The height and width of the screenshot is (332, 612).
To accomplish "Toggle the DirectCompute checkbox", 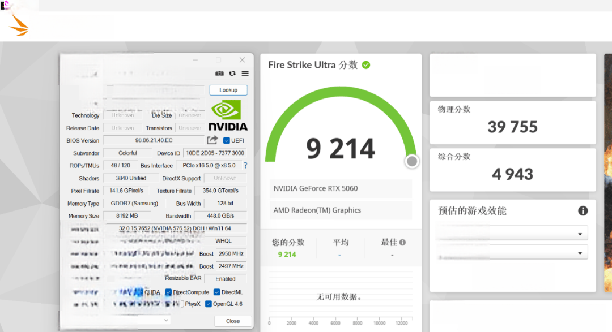I will [169, 292].
